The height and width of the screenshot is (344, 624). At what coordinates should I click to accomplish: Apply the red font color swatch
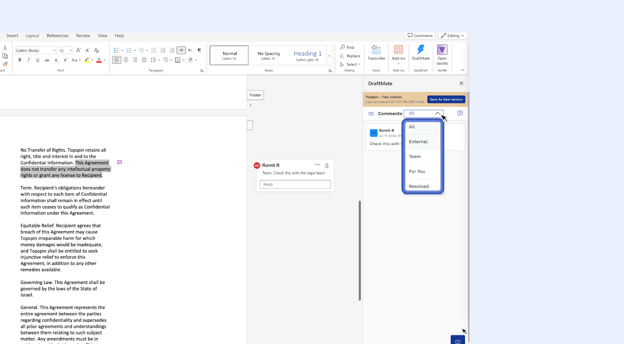99,60
